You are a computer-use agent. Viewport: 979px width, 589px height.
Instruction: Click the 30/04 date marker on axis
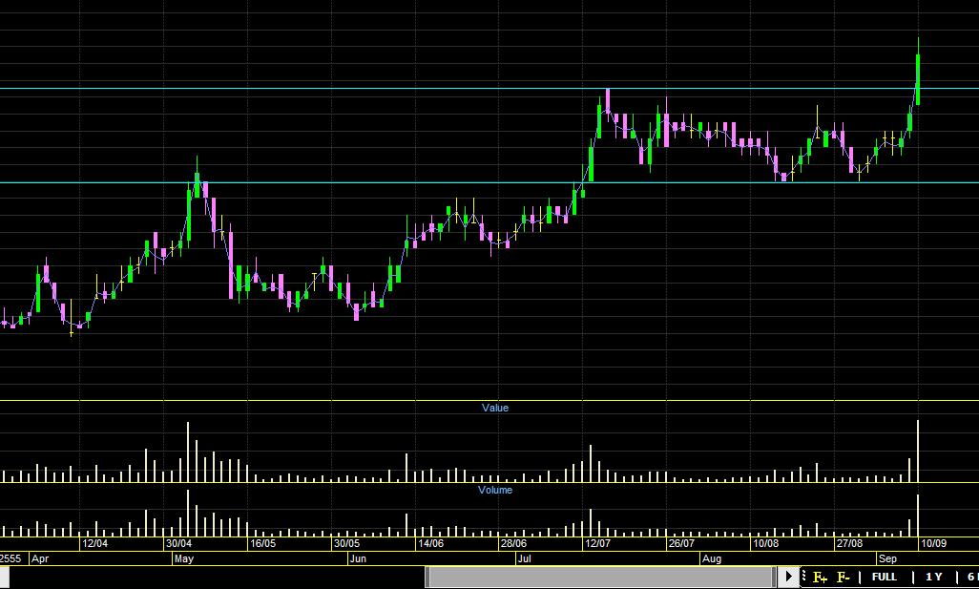click(x=178, y=544)
